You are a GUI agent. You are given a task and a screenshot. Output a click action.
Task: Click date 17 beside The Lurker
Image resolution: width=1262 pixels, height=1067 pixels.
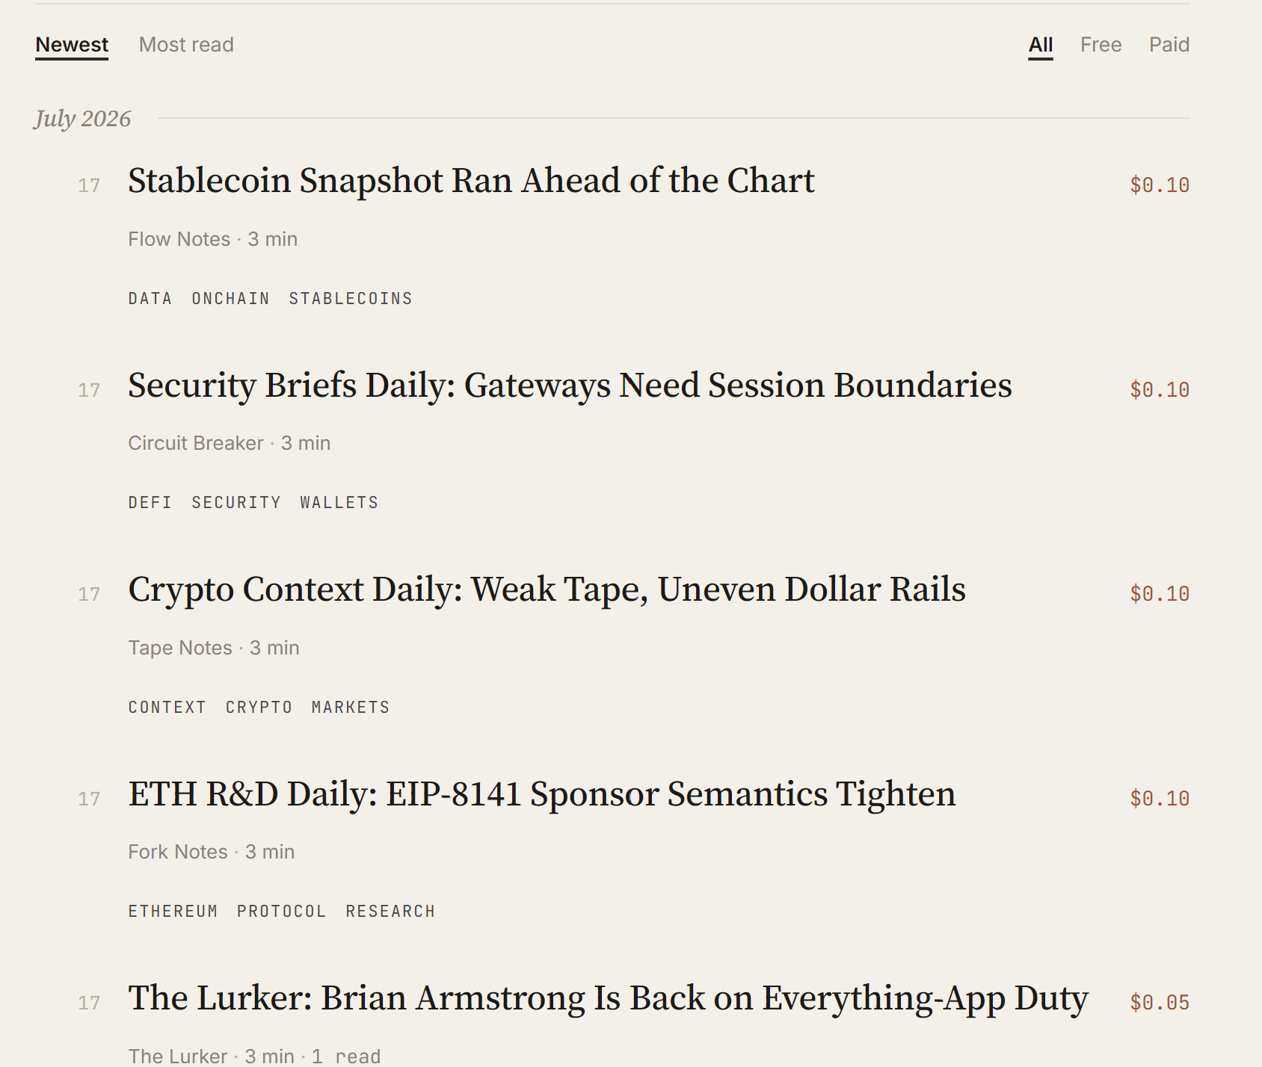point(89,1003)
